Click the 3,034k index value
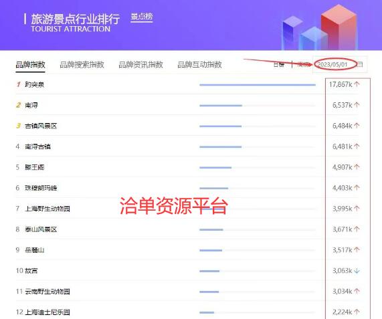382x319 pixels. coord(343,292)
